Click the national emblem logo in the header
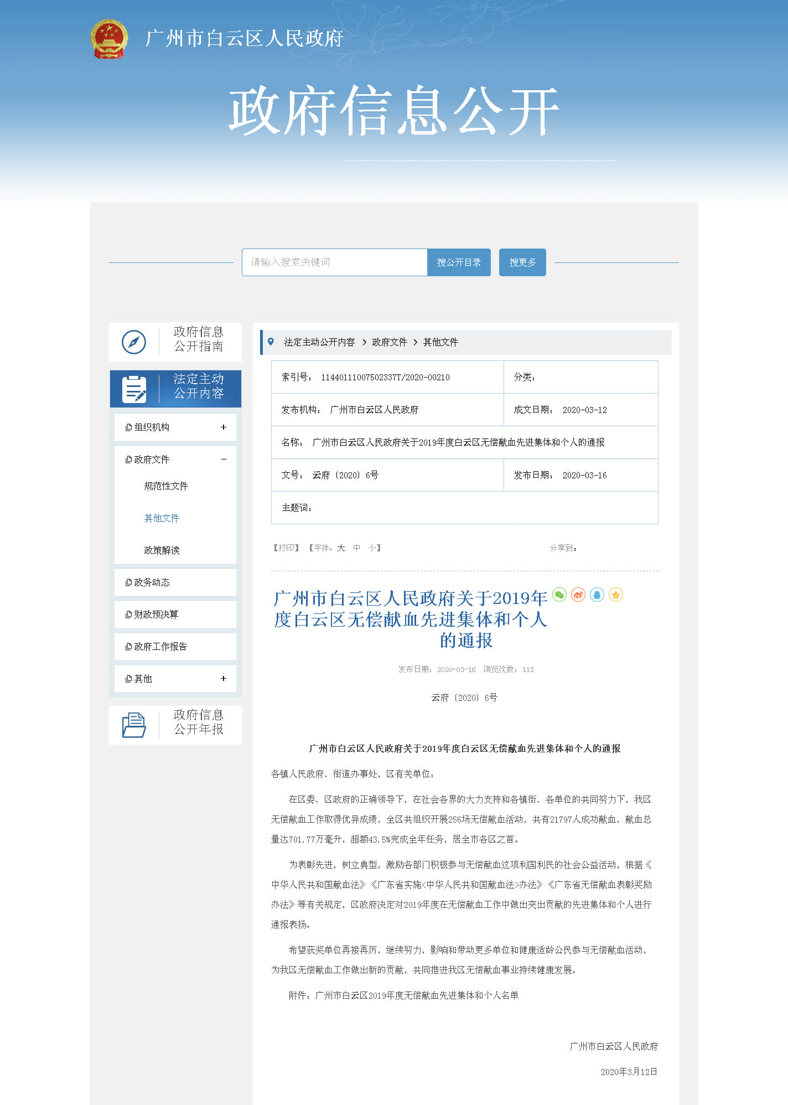The height and width of the screenshot is (1105, 788). (x=109, y=39)
